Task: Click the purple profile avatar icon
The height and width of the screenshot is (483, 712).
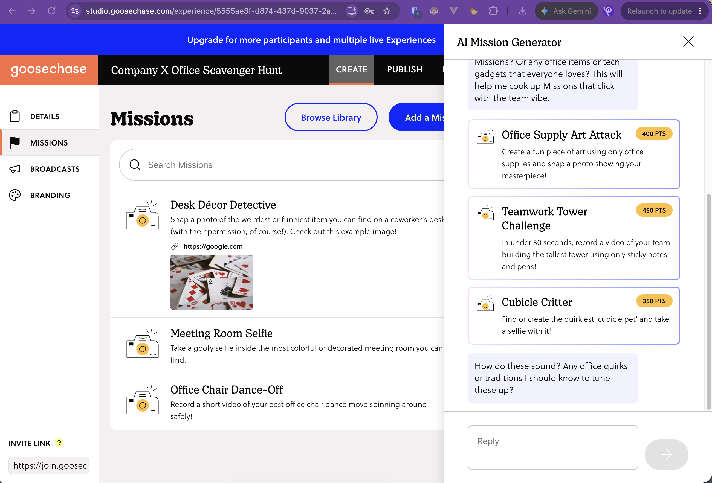Action: pyautogui.click(x=609, y=11)
